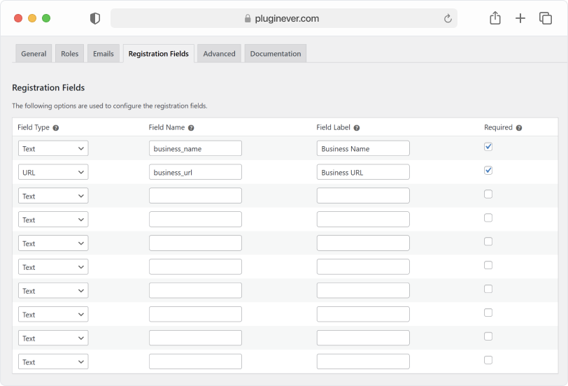Screen dimensions: 568x386
Task: Click the privacy shield icon in browser toolbar
Action: pos(95,19)
